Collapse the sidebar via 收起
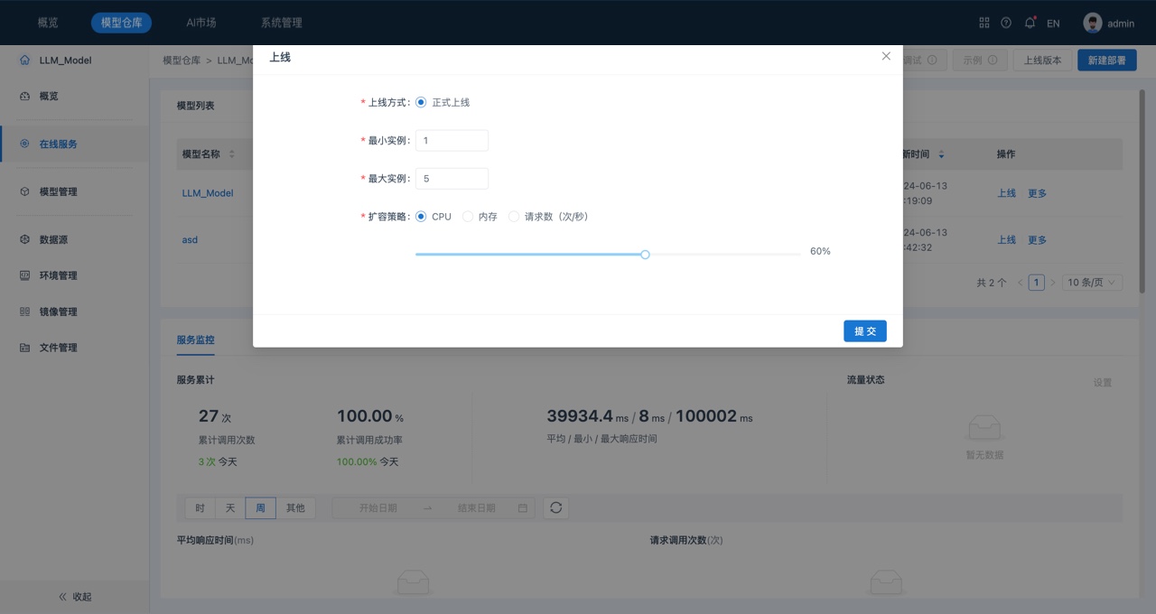Image resolution: width=1156 pixels, height=614 pixels. (74, 597)
